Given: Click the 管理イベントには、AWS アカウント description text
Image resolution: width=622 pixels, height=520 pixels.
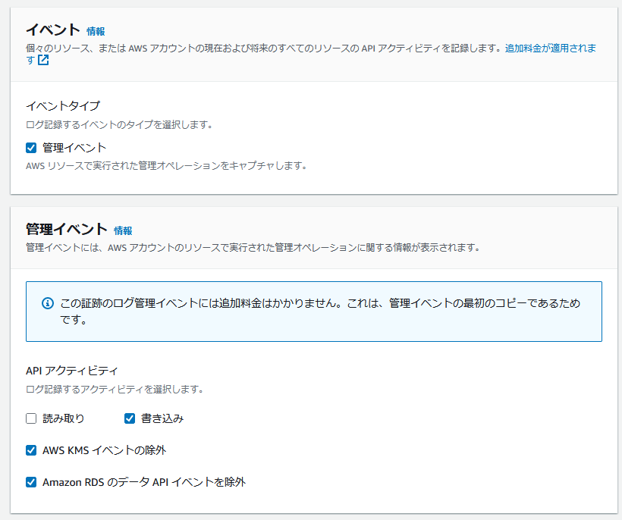Looking at the screenshot, I should pyautogui.click(x=253, y=248).
